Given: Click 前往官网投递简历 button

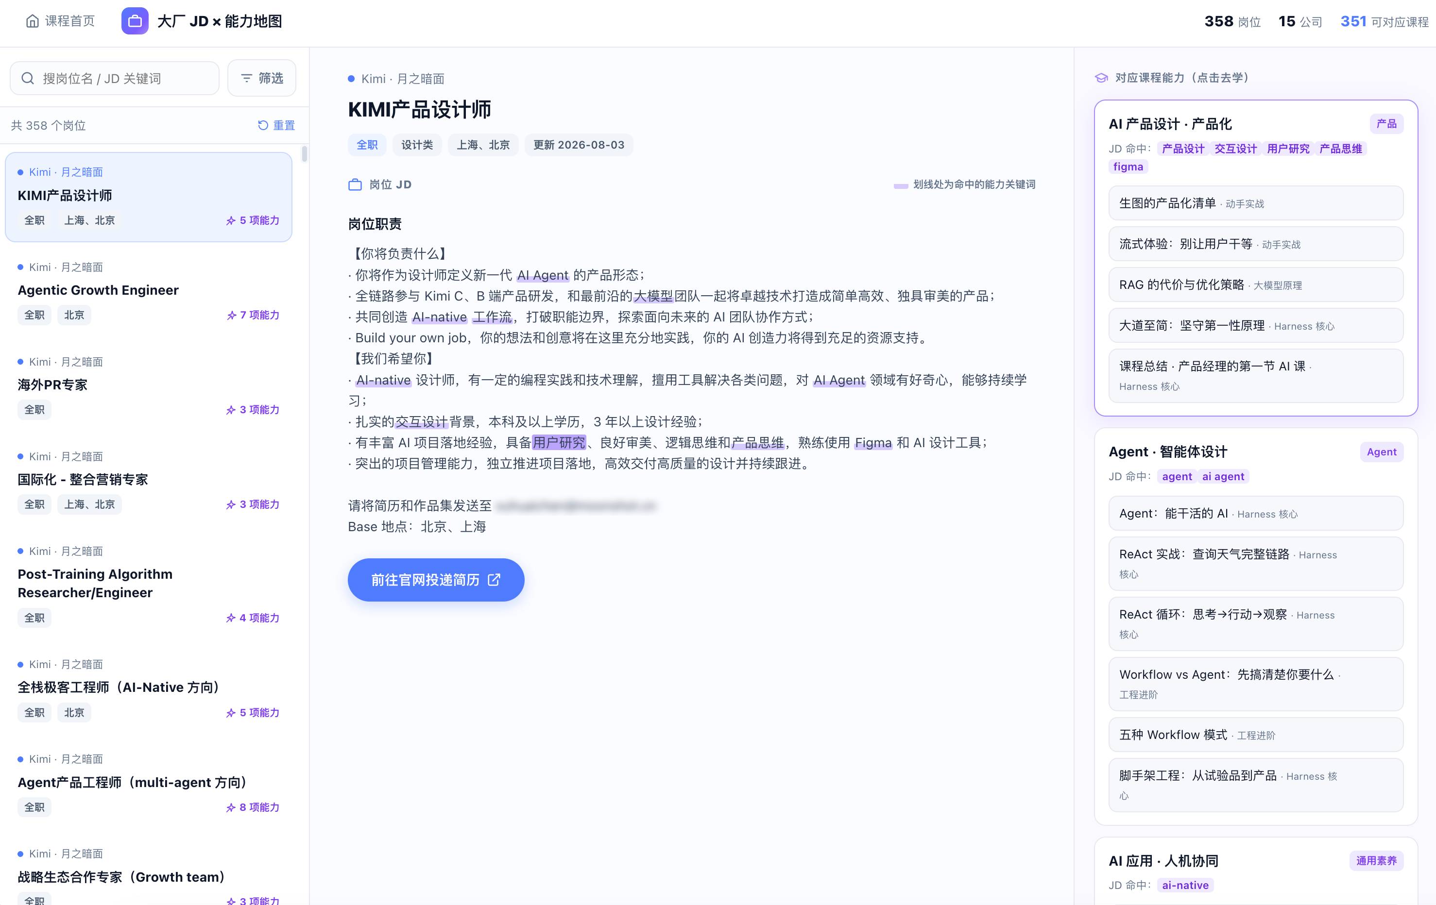Looking at the screenshot, I should point(436,580).
